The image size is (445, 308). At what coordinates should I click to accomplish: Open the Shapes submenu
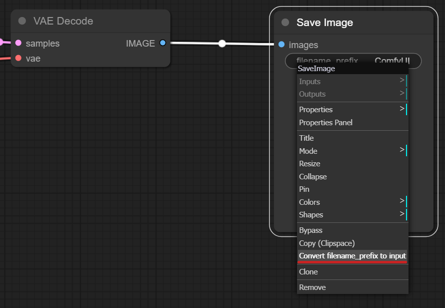(352, 214)
